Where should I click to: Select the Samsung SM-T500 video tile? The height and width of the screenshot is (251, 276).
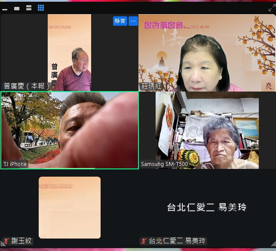click(x=207, y=130)
